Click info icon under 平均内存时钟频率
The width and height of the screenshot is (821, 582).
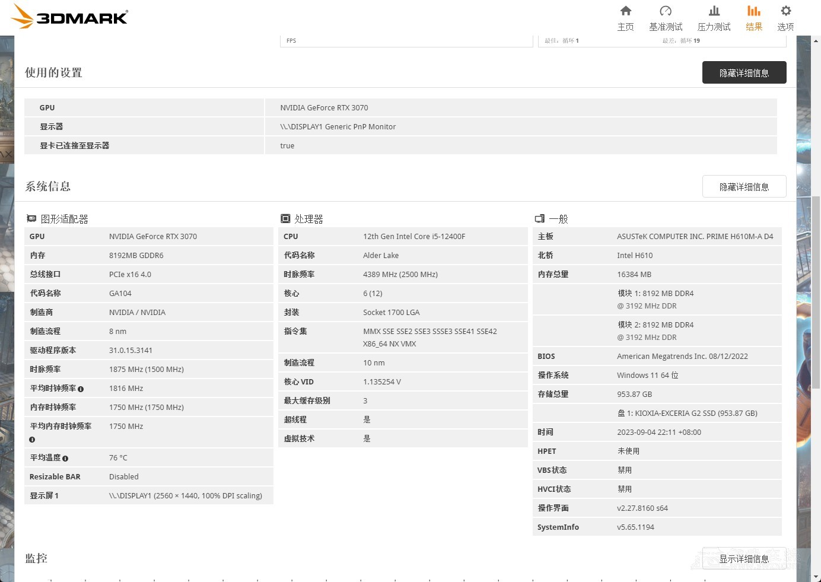click(32, 440)
